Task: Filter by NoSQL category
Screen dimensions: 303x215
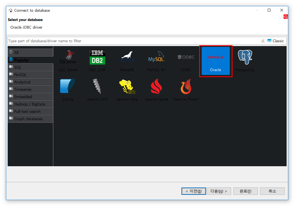Action: (x=30, y=75)
